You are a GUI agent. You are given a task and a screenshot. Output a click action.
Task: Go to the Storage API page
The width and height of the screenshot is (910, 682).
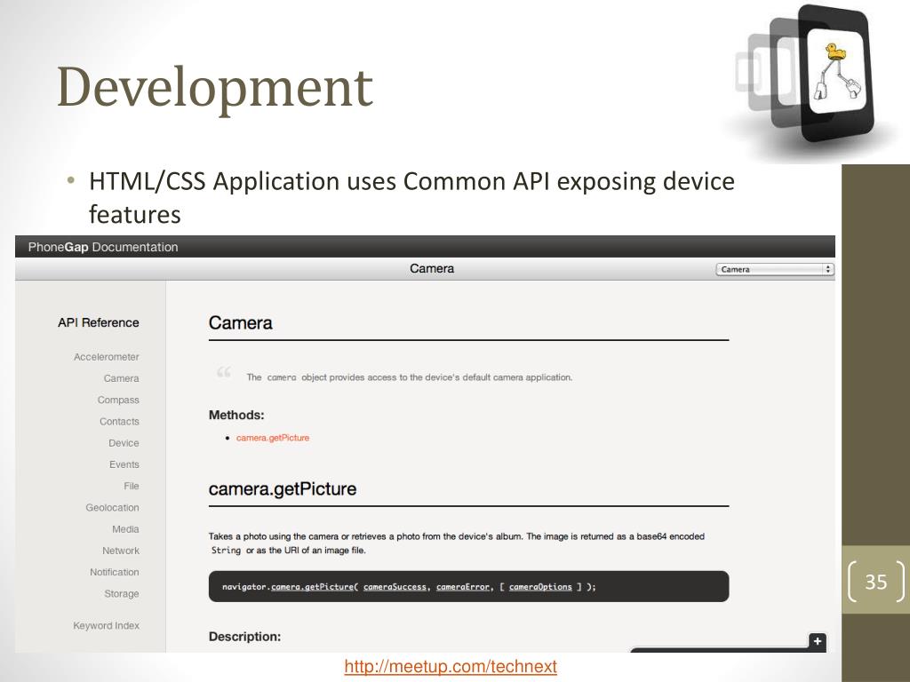(x=121, y=593)
